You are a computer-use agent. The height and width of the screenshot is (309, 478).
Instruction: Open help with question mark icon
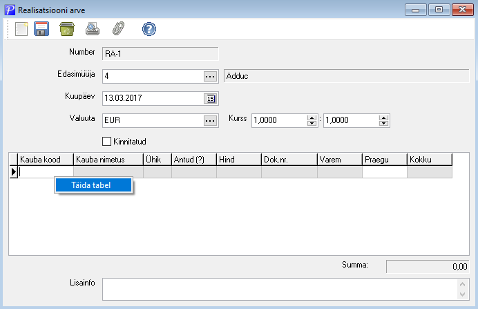coord(149,29)
